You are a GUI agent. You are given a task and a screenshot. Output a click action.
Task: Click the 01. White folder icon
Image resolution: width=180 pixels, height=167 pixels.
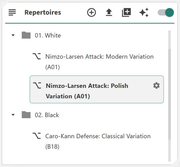[x=26, y=35]
